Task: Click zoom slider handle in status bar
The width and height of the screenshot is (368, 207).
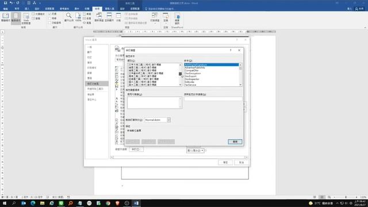Action: (346, 197)
